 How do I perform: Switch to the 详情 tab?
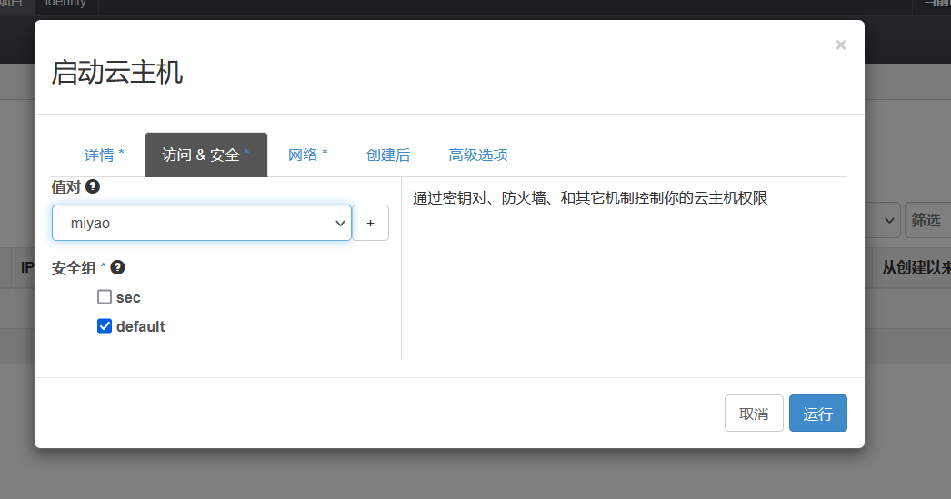pos(104,155)
